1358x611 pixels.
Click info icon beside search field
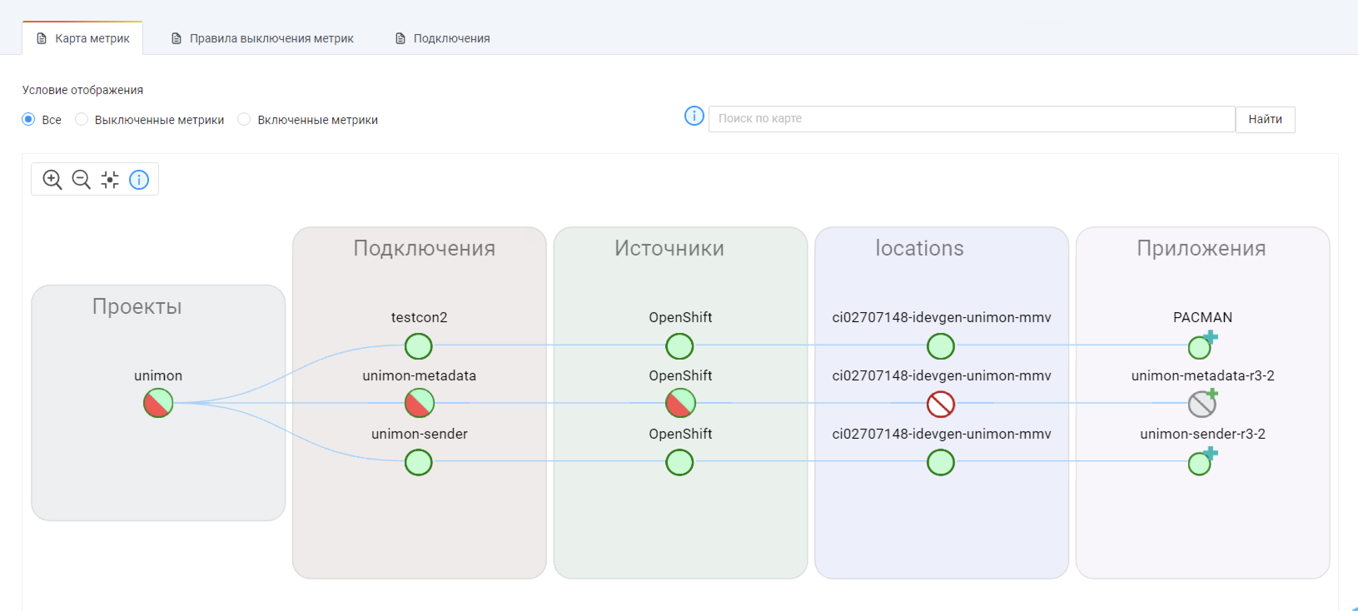694,116
